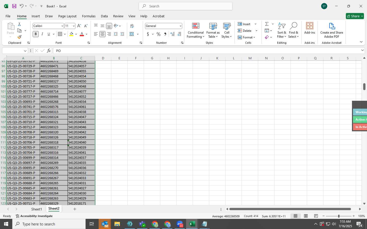This screenshot has height=229, width=367.
Task: Click the Fill Color paint bucket icon
Action: [x=71, y=34]
